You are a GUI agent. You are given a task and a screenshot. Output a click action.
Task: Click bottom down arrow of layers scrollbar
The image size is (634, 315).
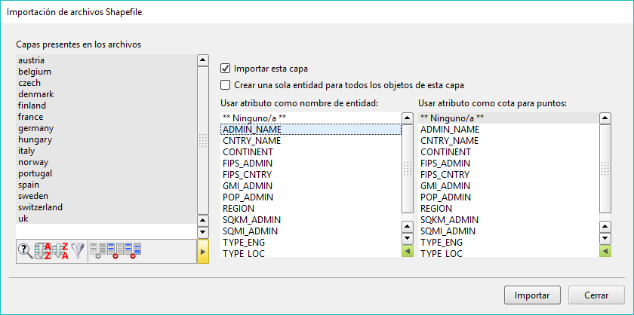click(203, 233)
